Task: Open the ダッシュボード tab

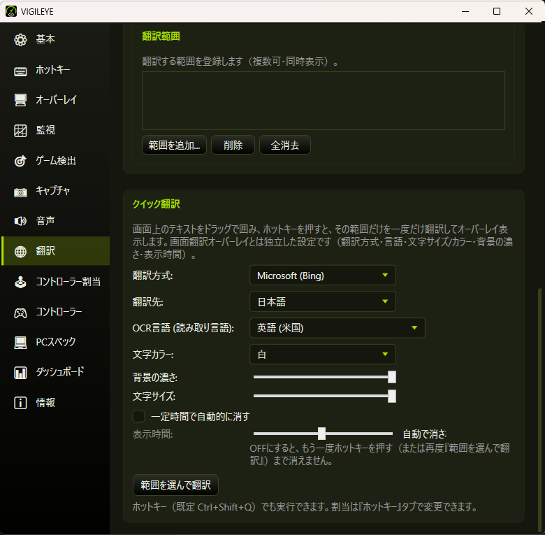Action: point(56,372)
